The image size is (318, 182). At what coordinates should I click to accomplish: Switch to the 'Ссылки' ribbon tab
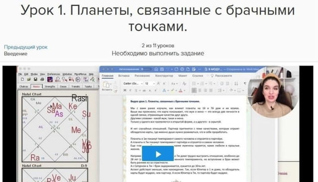pos(198,76)
